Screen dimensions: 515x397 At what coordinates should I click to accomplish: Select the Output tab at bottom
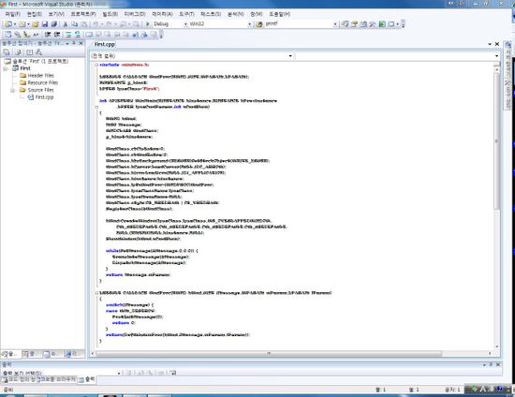click(87, 379)
